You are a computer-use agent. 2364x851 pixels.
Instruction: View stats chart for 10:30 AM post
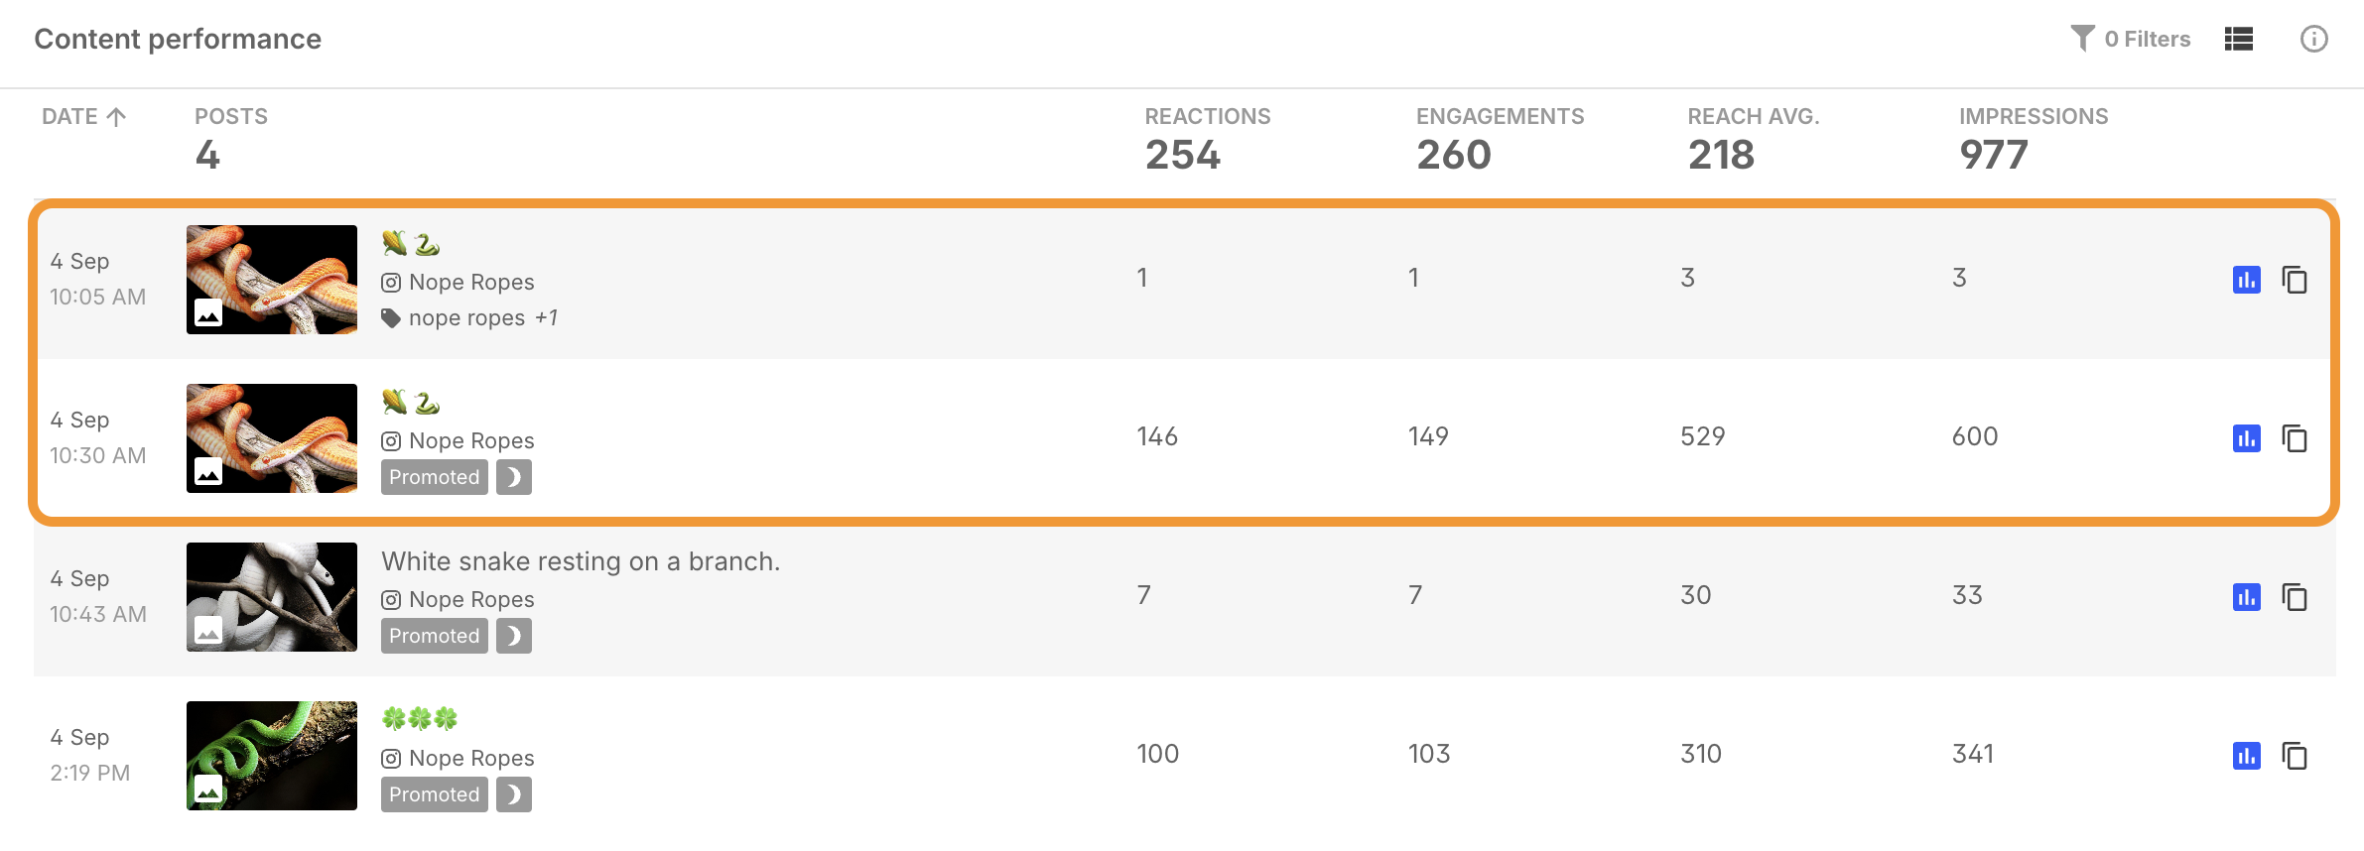pyautogui.click(x=2247, y=438)
